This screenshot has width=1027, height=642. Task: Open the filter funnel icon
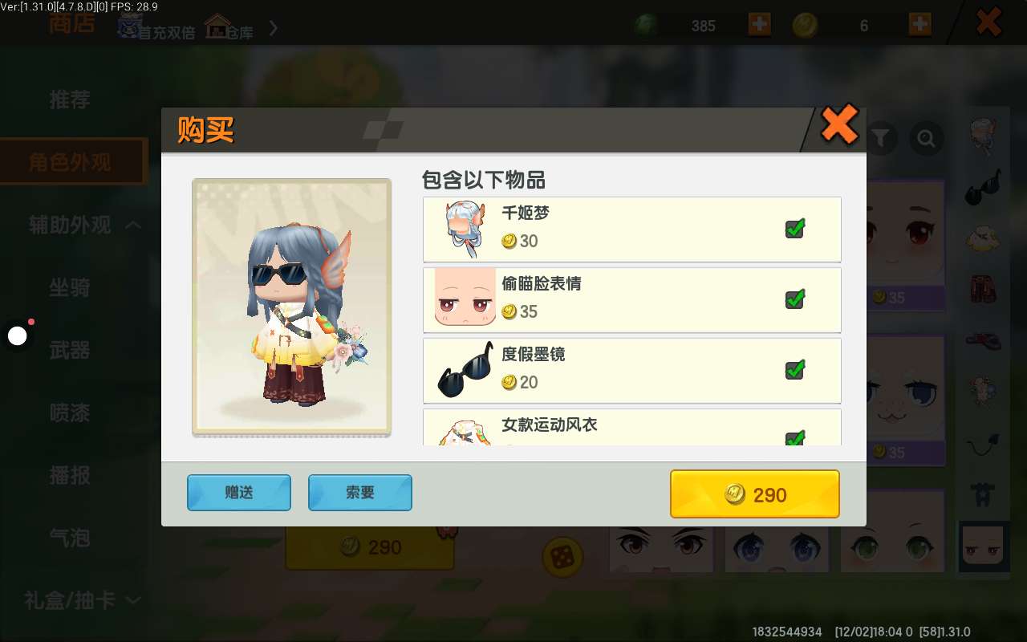tap(881, 140)
